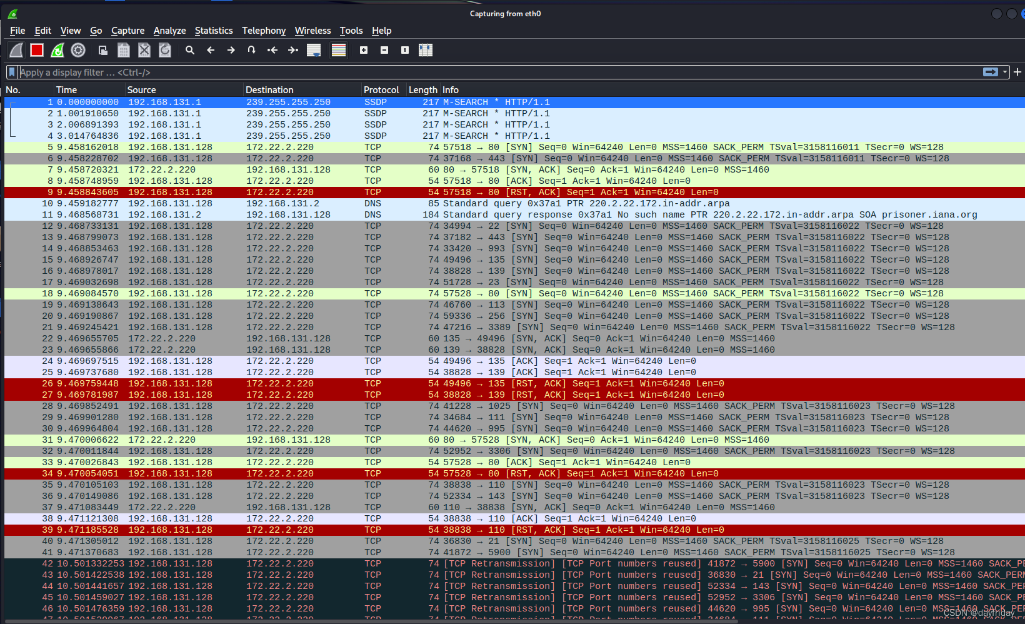The image size is (1025, 624).
Task: Toggle the filter bookmark icon
Action: [x=11, y=72]
